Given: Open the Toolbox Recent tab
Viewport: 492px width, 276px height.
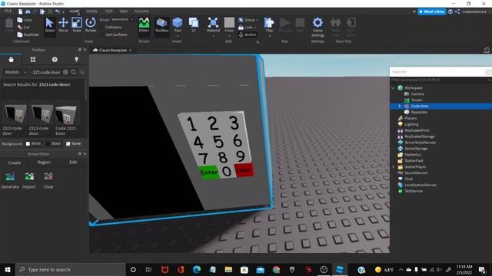Looking at the screenshot, I should tap(55, 60).
